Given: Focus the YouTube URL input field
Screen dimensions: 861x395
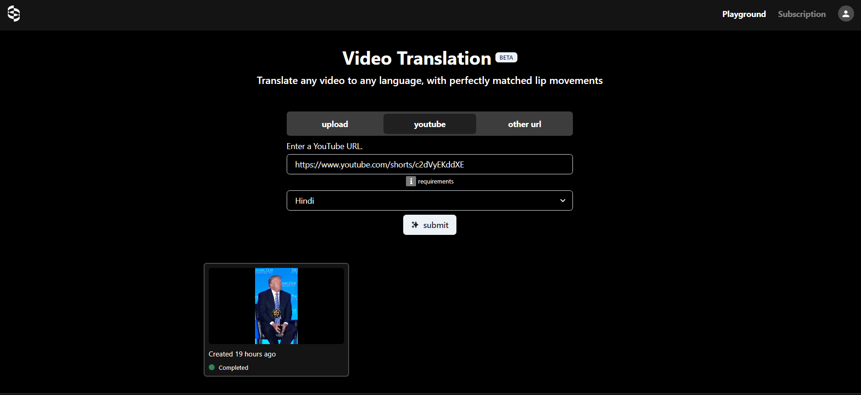Looking at the screenshot, I should (429, 164).
